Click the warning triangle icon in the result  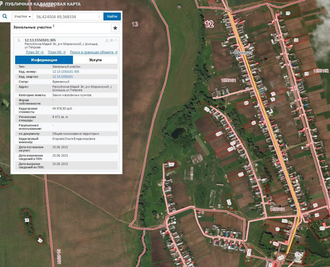(x=107, y=40)
